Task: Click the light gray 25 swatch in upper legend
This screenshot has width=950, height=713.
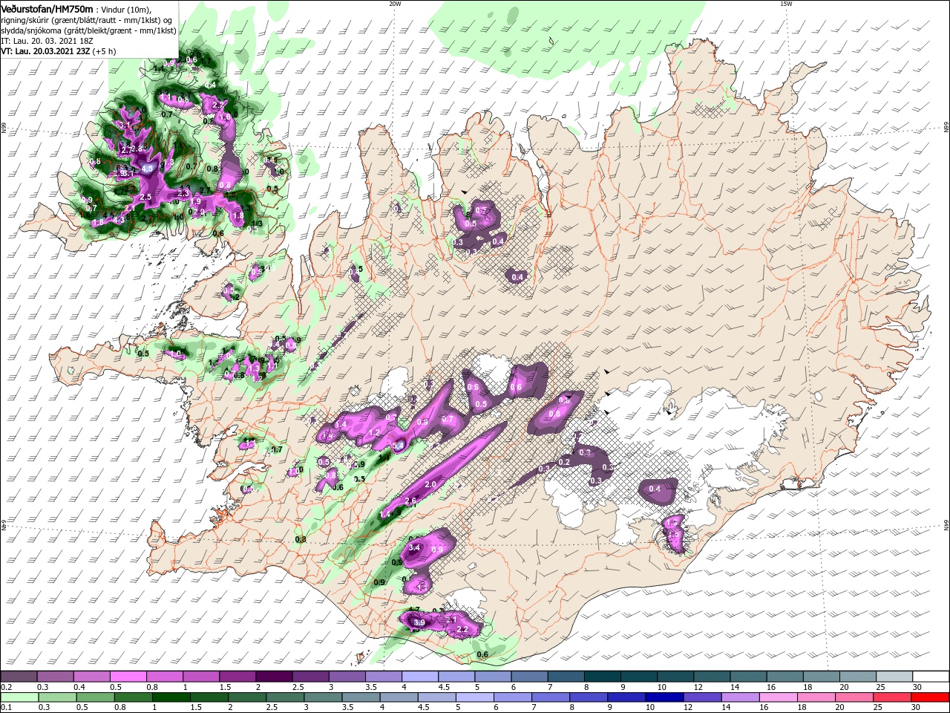Action: coord(895,677)
